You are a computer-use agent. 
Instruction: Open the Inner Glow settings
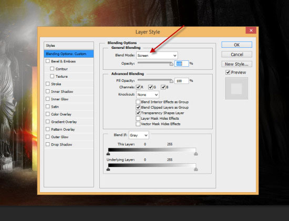pos(60,99)
